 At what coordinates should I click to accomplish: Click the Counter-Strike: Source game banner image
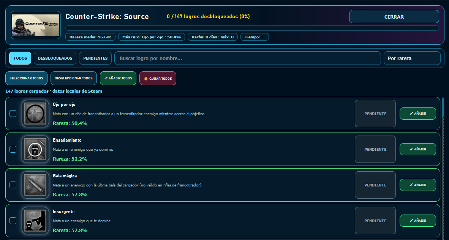pyautogui.click(x=36, y=25)
